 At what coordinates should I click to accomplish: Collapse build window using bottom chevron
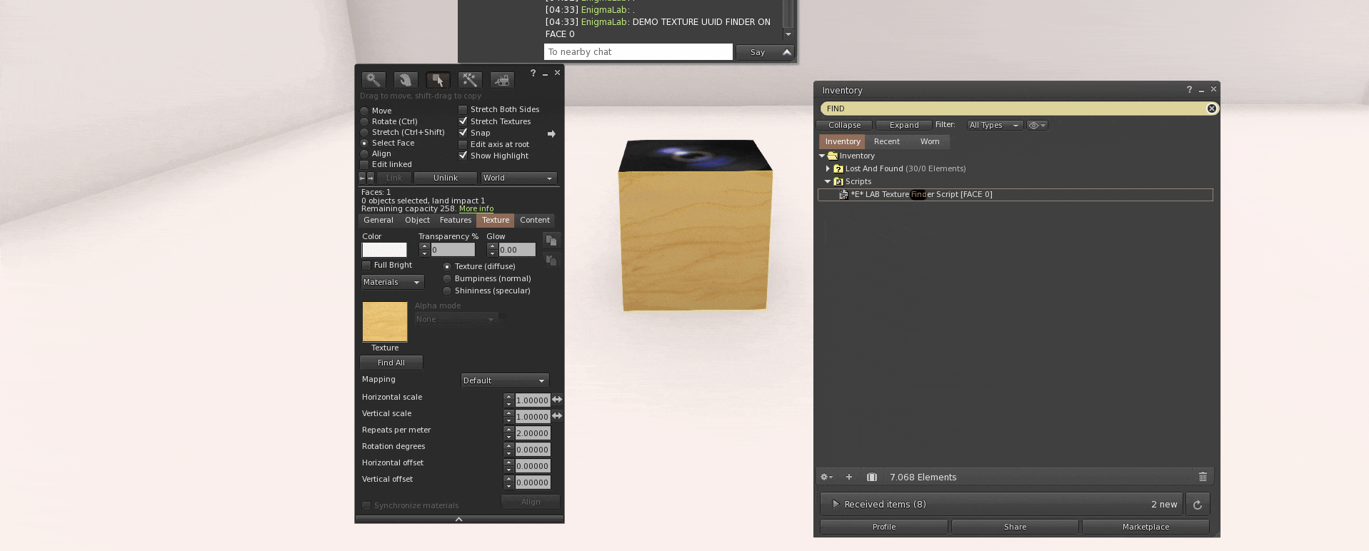click(459, 519)
